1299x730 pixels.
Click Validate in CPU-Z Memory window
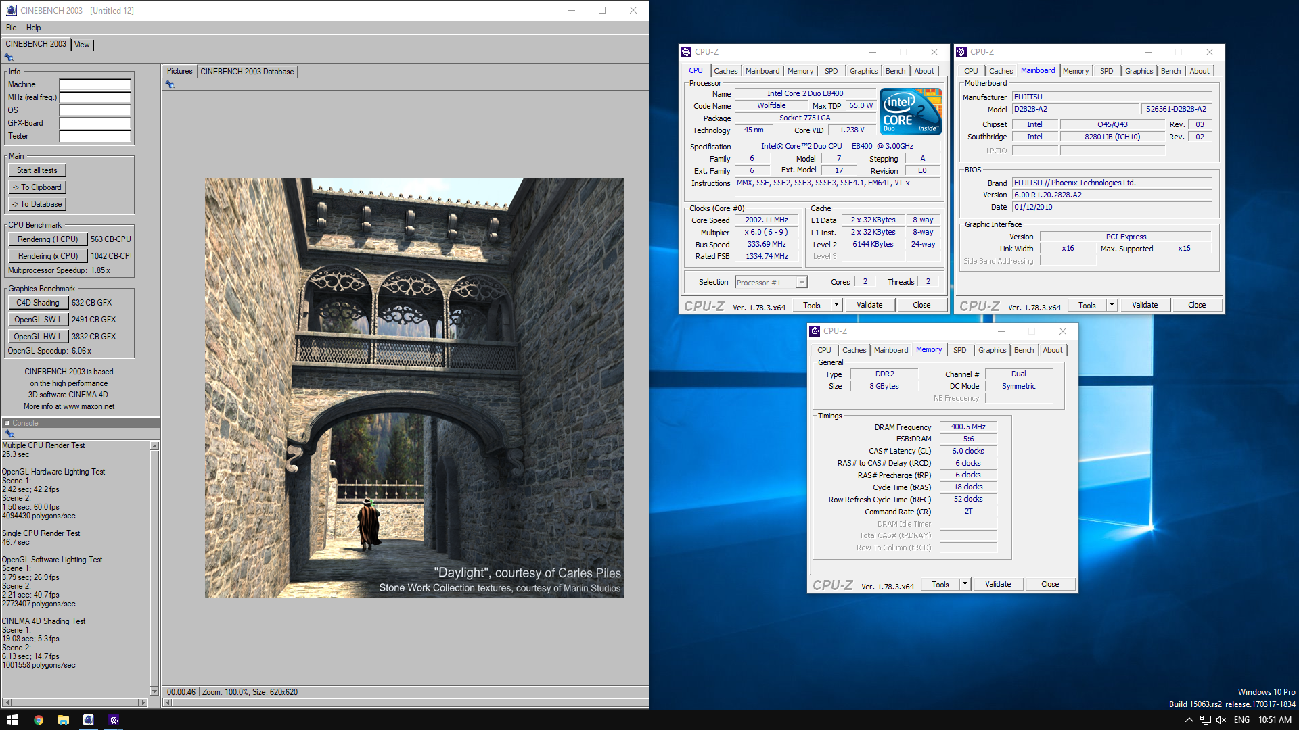coord(998,584)
